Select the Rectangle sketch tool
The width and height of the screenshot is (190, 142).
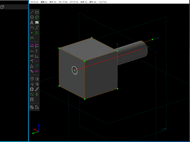[x=37, y=12]
